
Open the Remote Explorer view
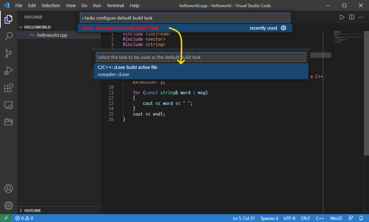9,105
